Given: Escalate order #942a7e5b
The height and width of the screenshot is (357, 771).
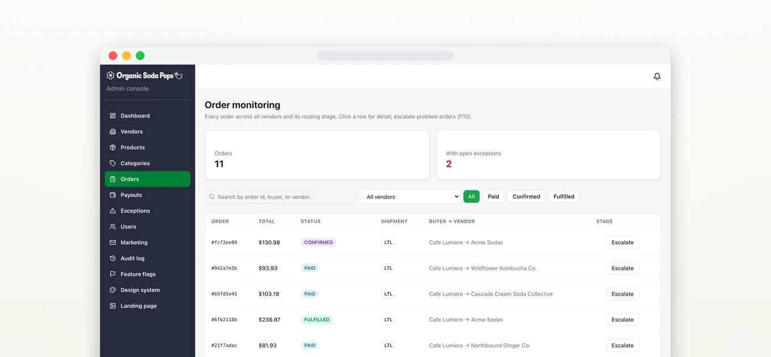Looking at the screenshot, I should coord(622,268).
